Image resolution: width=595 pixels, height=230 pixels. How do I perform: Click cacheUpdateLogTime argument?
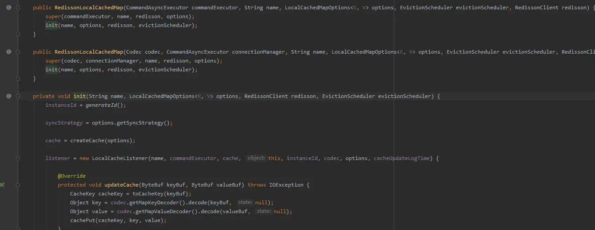(402, 158)
